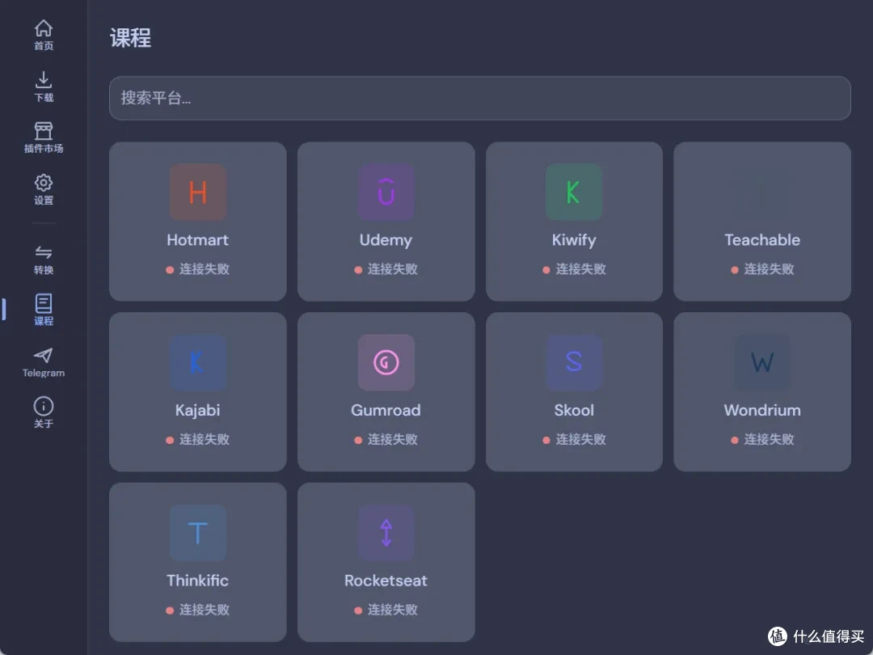The height and width of the screenshot is (655, 873).
Task: Click Gumroad's 连接失败 status text
Action: (393, 440)
